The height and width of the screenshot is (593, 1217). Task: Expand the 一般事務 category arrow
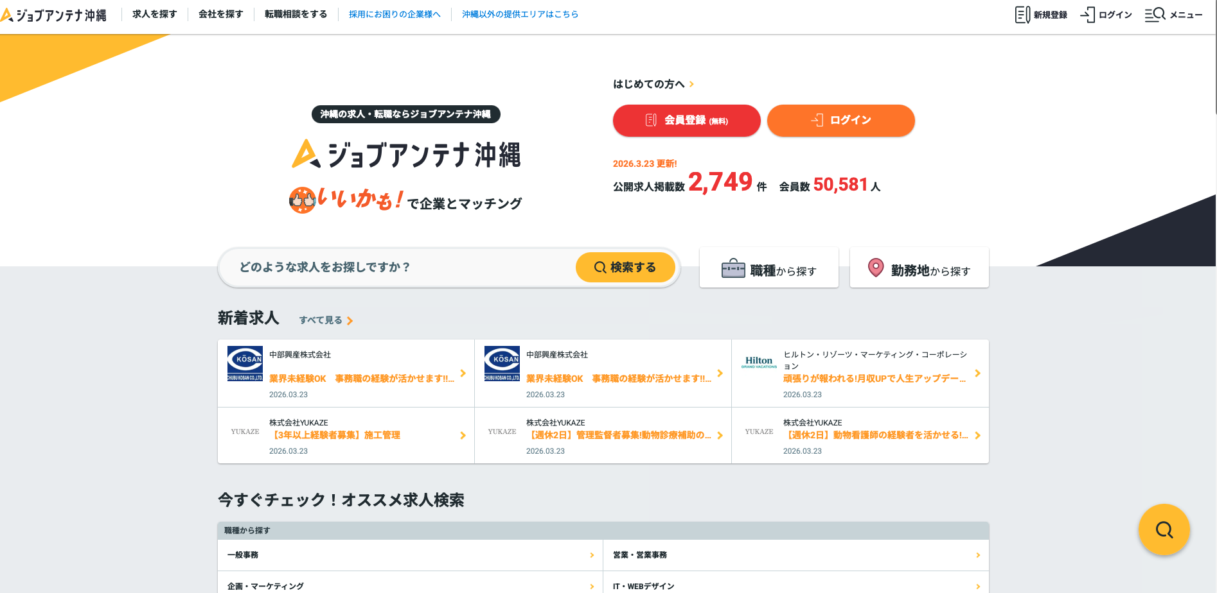592,555
